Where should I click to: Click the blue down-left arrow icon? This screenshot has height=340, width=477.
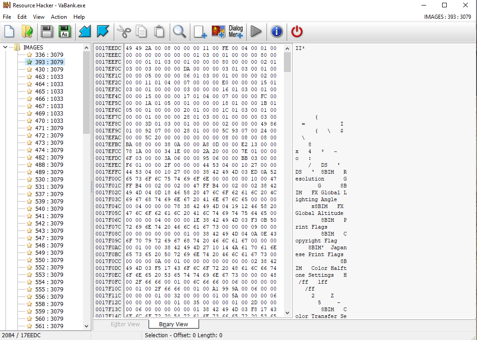coord(85,32)
